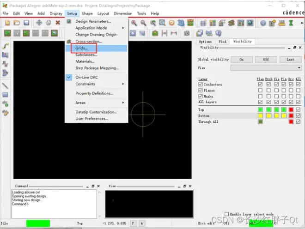Choose Change Drawing Origin
Image resolution: width=305 pixels, height=229 pixels.
(96, 35)
